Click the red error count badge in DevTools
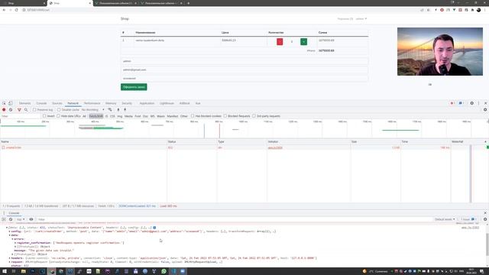 (452, 103)
